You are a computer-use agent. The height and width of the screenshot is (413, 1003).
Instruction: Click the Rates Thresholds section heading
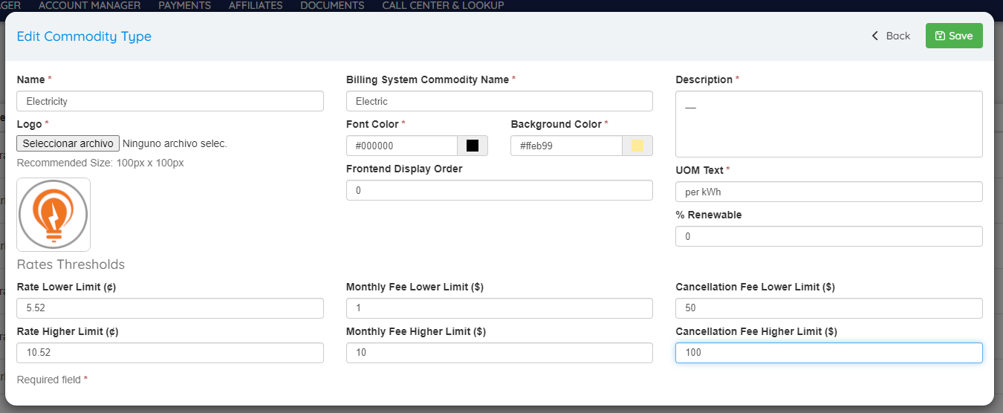click(x=71, y=264)
